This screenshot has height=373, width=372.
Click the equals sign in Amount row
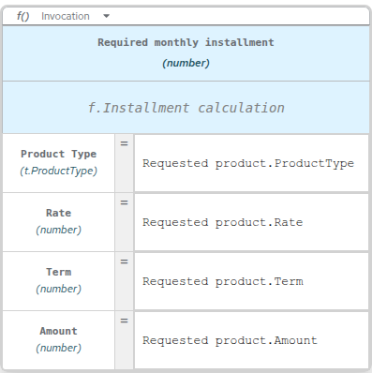click(125, 321)
